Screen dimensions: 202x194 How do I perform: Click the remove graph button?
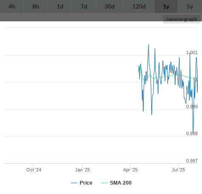coord(182,19)
